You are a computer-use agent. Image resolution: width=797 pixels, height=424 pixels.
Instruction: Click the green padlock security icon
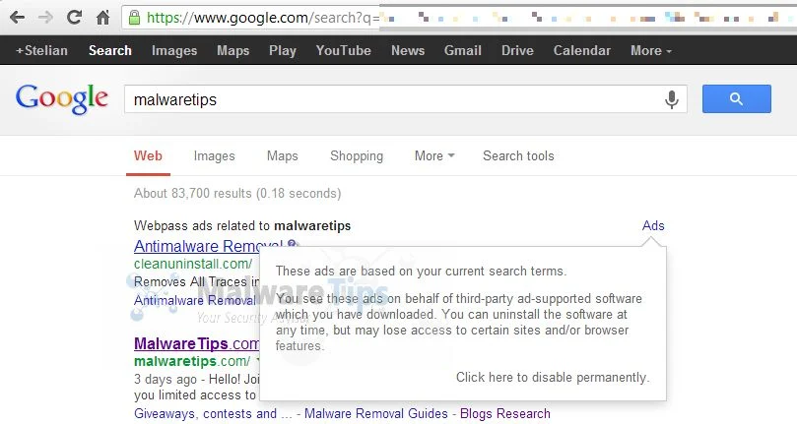134,18
